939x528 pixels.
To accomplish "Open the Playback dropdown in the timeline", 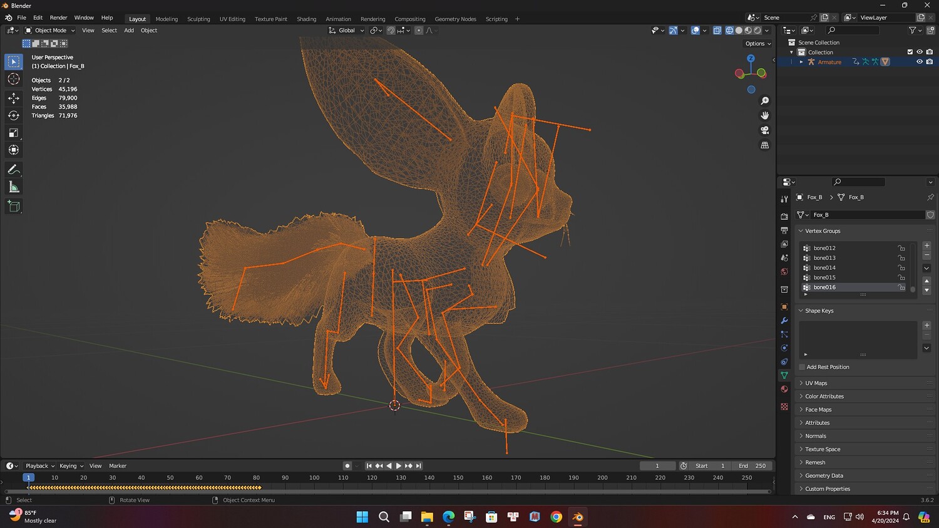I will (x=40, y=466).
